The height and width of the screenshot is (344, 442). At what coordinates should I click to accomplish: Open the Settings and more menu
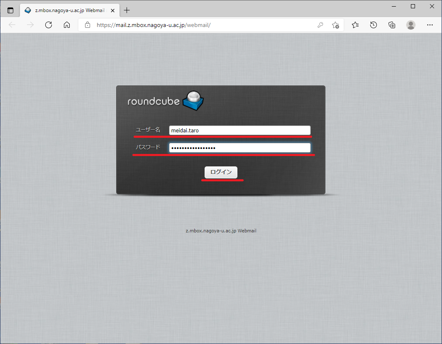[x=430, y=25]
